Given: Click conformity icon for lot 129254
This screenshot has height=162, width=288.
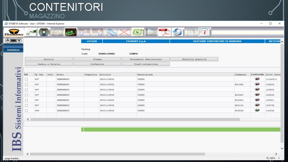Looking at the screenshot, I should click(257, 94).
